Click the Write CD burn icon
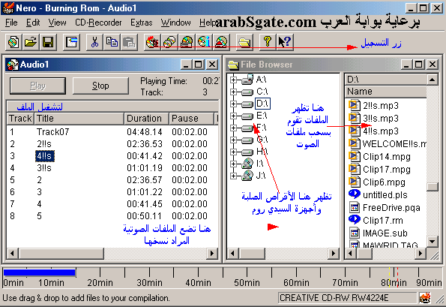The width and height of the screenshot is (446, 307). 152,43
